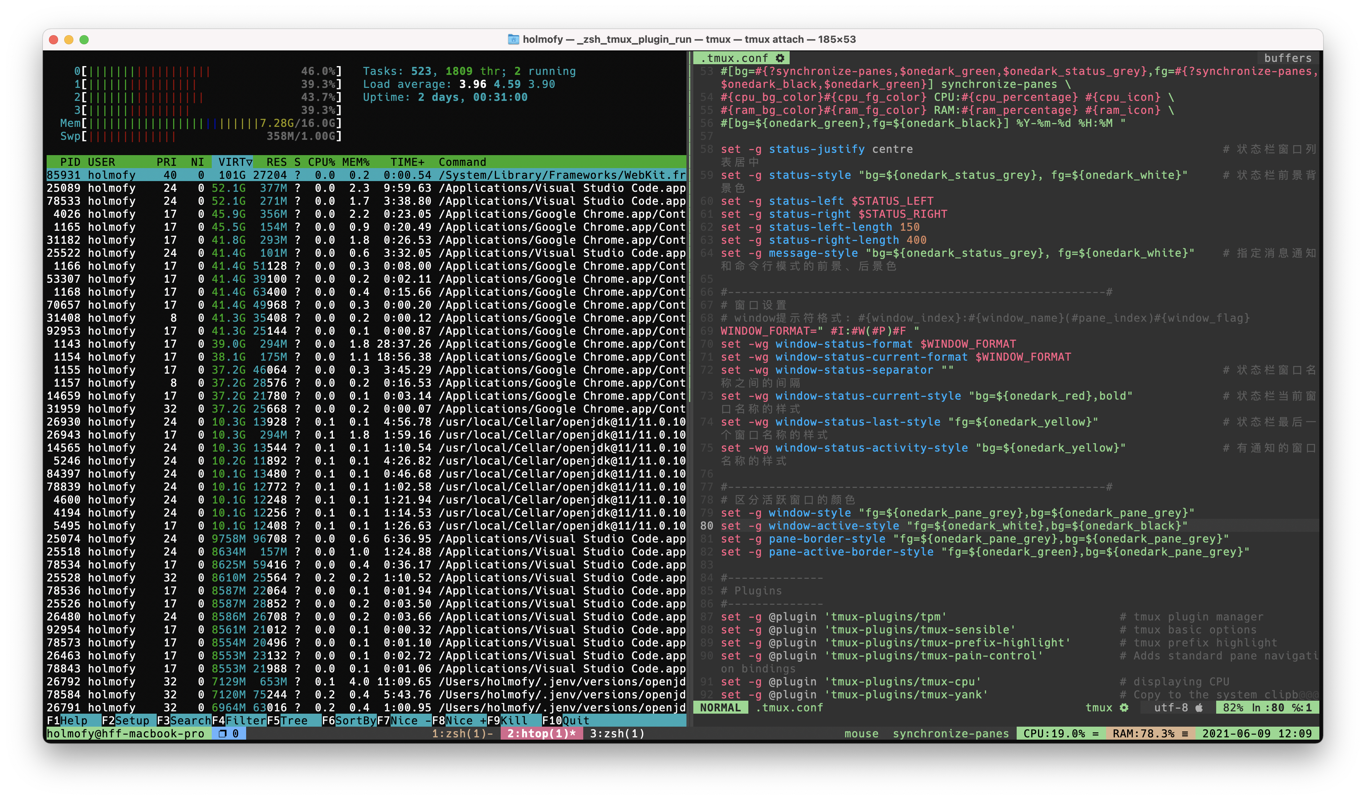Click F1 Help in htop footer

point(73,720)
